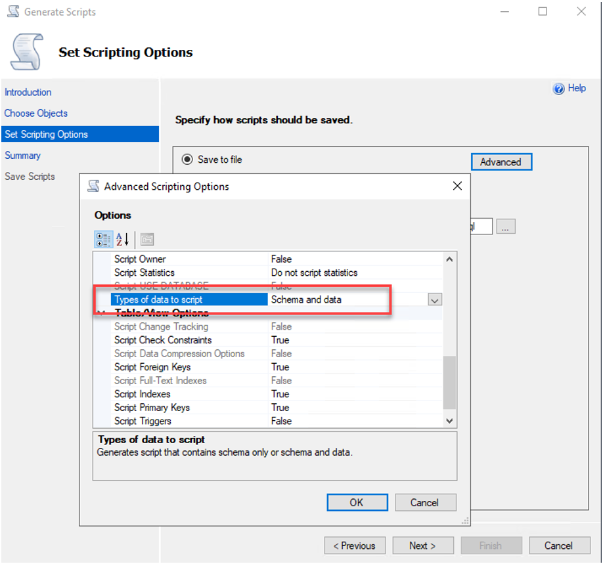This screenshot has width=603, height=564.
Task: Open Help via the question mark icon
Action: (560, 88)
